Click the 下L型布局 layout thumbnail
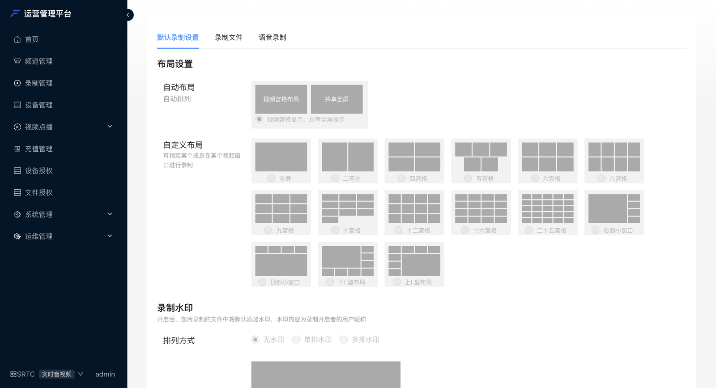 (348, 260)
